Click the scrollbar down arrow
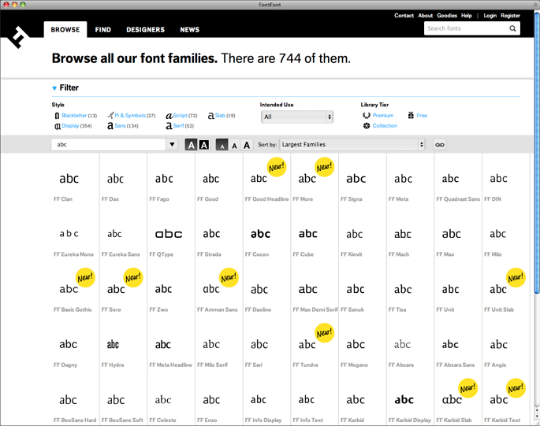 click(537, 417)
